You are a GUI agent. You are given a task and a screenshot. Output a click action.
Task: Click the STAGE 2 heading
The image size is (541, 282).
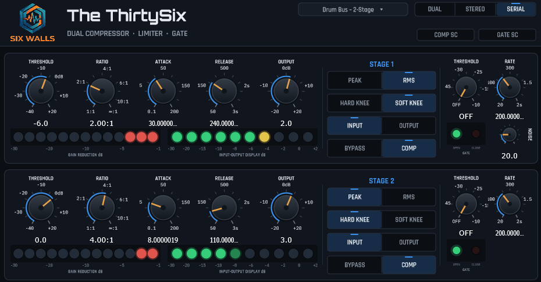coord(382,181)
